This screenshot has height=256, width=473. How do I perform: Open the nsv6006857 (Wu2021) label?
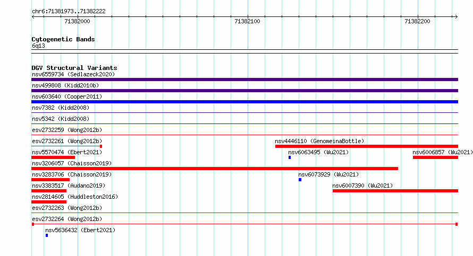(x=443, y=152)
